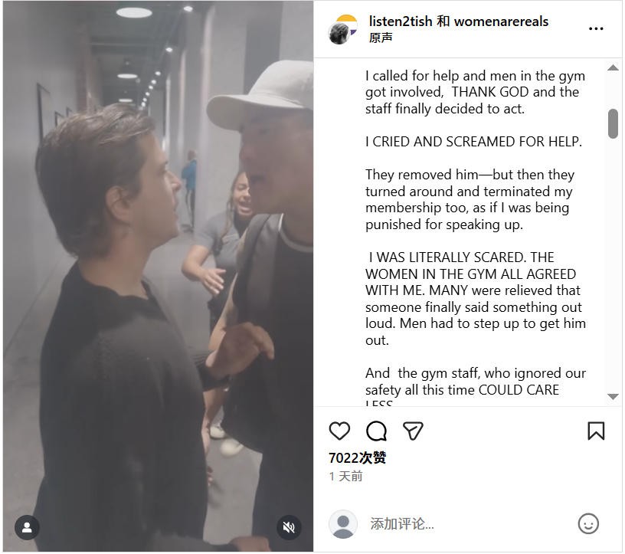625x554 pixels.
Task: Save post with the bookmark icon
Action: [x=596, y=431]
